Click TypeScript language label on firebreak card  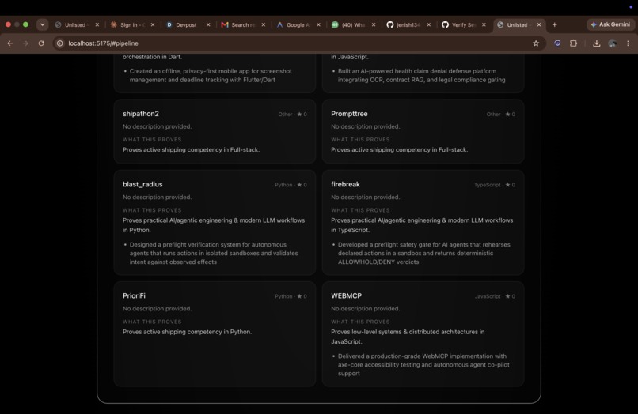(x=487, y=185)
